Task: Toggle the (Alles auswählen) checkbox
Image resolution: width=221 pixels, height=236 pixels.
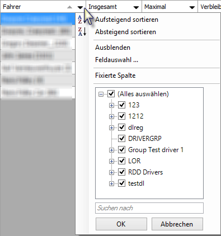Action: [111, 93]
